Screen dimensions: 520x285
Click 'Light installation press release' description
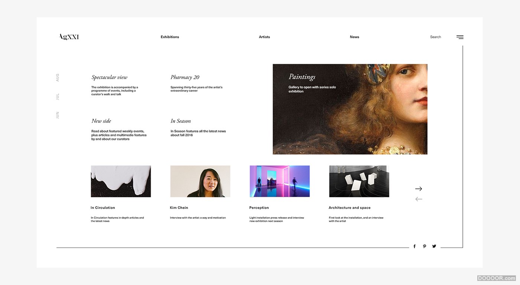pyautogui.click(x=277, y=219)
